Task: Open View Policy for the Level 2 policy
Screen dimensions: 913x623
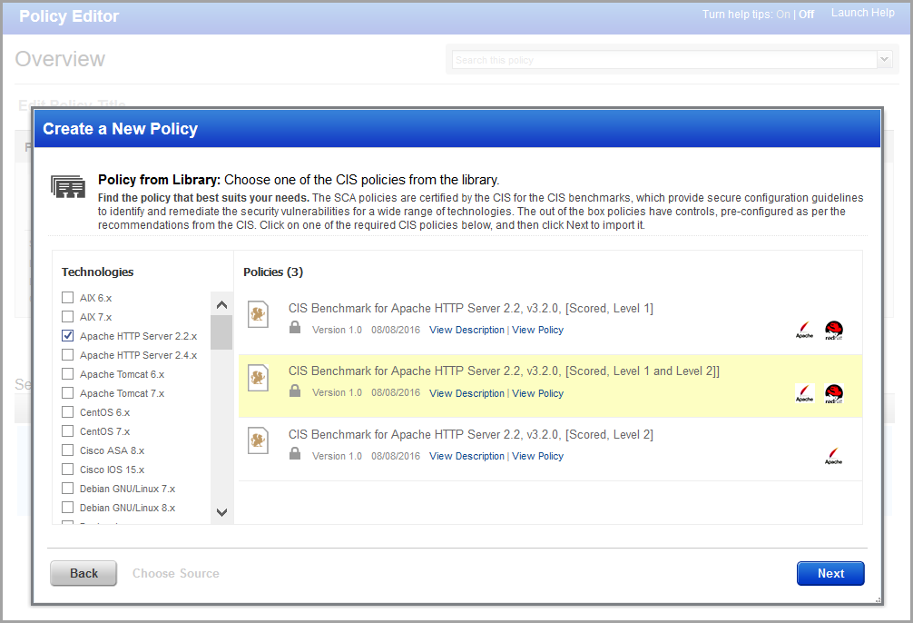Action: point(537,456)
